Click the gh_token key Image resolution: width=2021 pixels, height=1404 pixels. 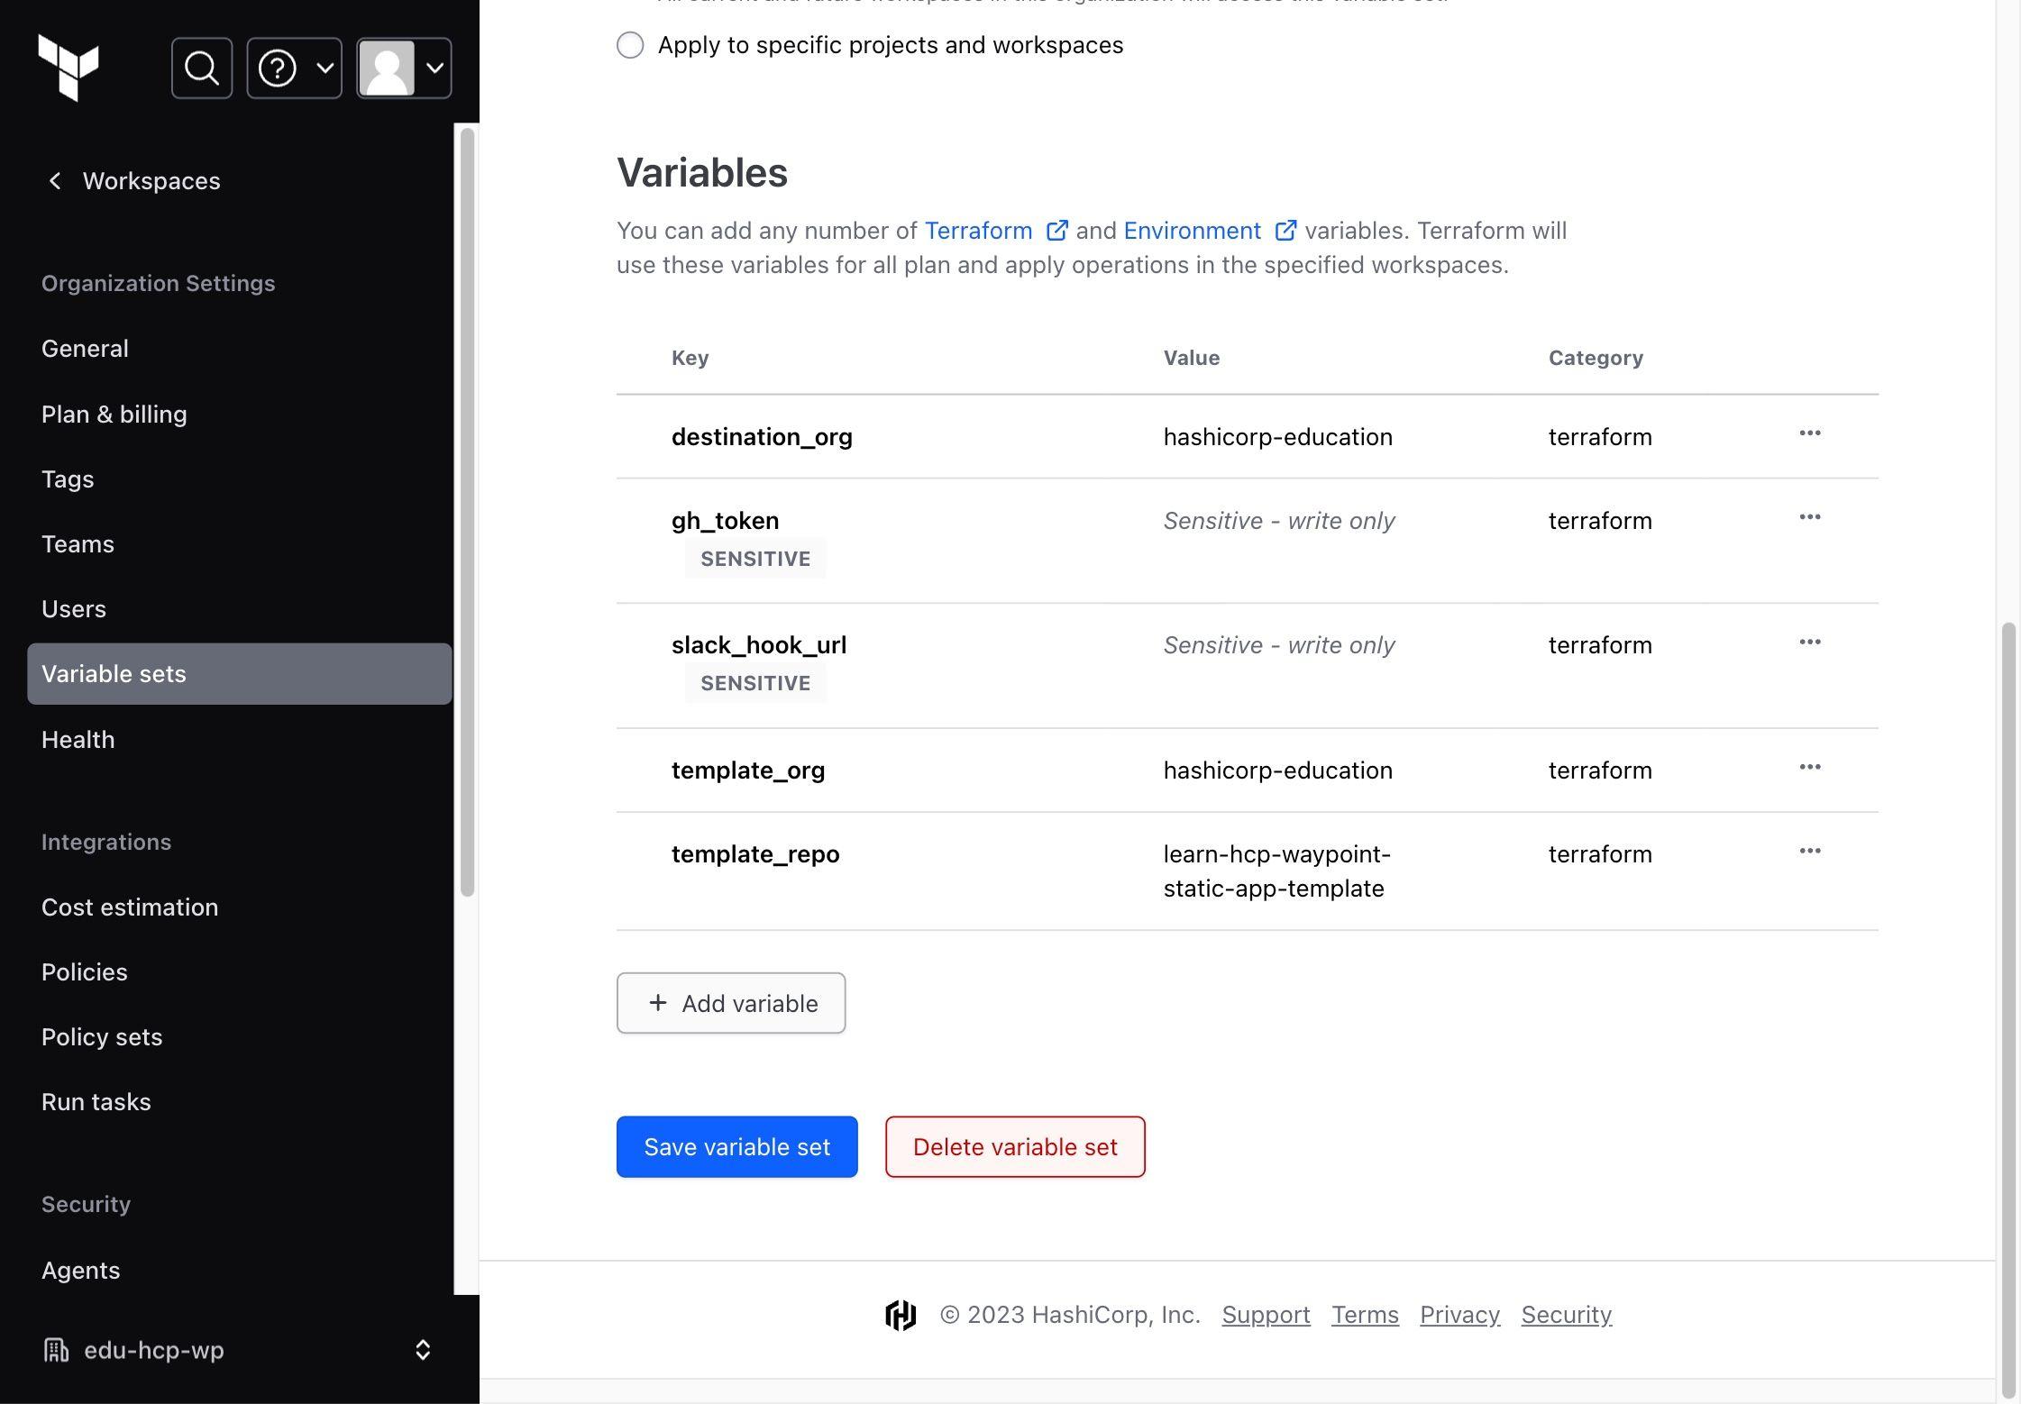tap(725, 521)
